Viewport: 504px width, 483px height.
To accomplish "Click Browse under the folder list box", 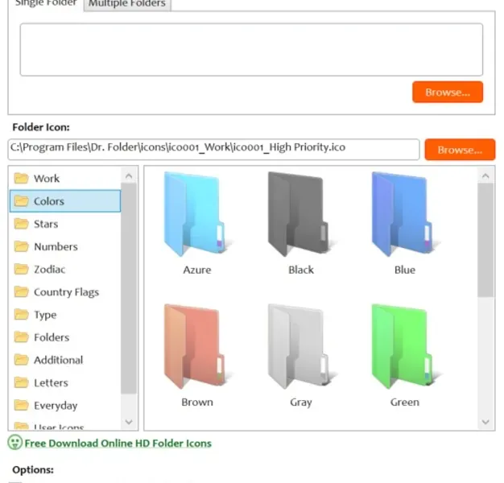I will click(x=448, y=93).
